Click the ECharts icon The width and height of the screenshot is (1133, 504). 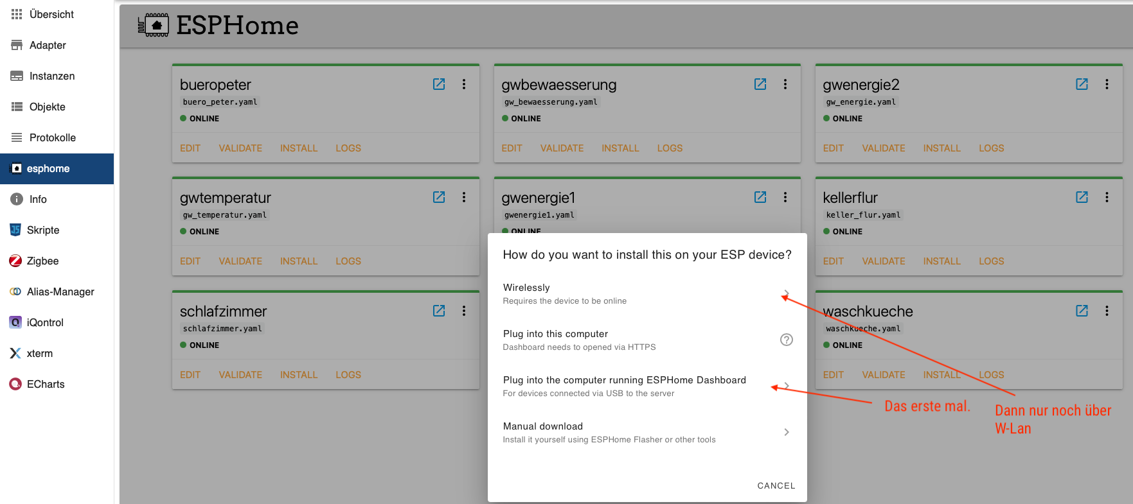(15, 384)
